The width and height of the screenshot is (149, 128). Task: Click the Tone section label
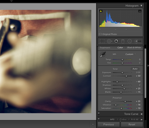tap(115, 69)
